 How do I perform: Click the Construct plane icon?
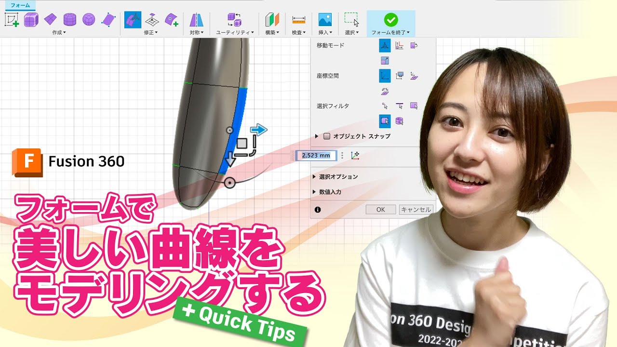(272, 20)
